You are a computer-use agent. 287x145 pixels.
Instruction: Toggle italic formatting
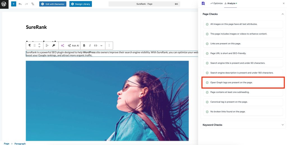coord(90,45)
